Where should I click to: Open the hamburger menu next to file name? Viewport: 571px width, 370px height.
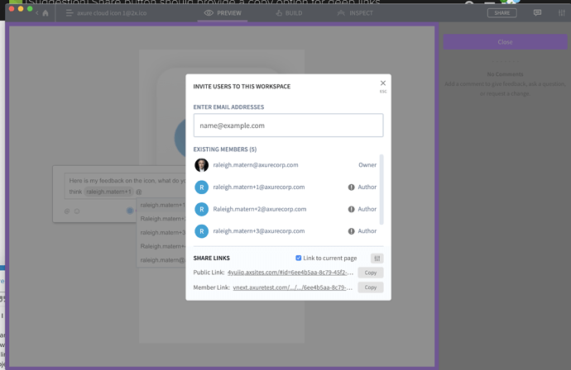[x=70, y=13]
